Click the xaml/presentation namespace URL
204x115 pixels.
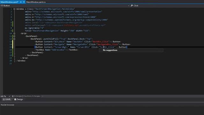click(67, 11)
